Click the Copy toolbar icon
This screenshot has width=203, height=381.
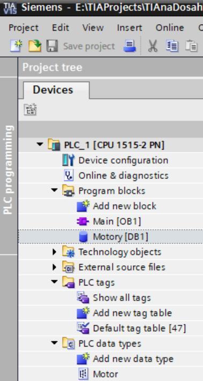172,46
